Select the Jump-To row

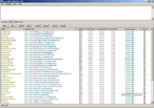[76, 76]
